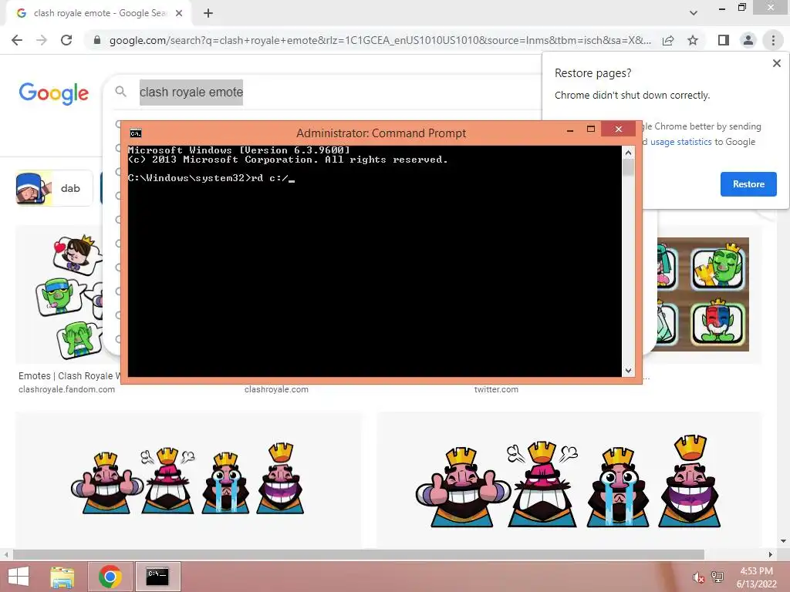Open the Chrome three-dot menu

tap(773, 40)
